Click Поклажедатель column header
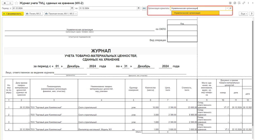The width and height of the screenshot is (256, 140). (54, 89)
